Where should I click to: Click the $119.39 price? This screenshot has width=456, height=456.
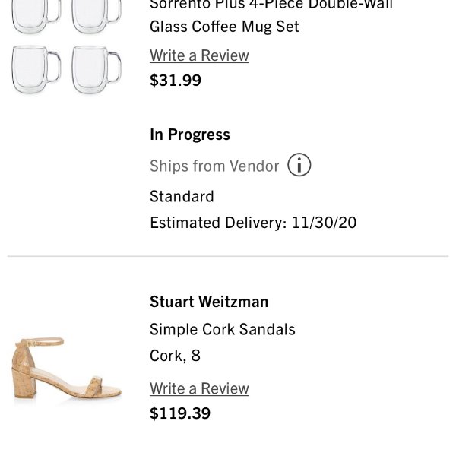point(180,413)
